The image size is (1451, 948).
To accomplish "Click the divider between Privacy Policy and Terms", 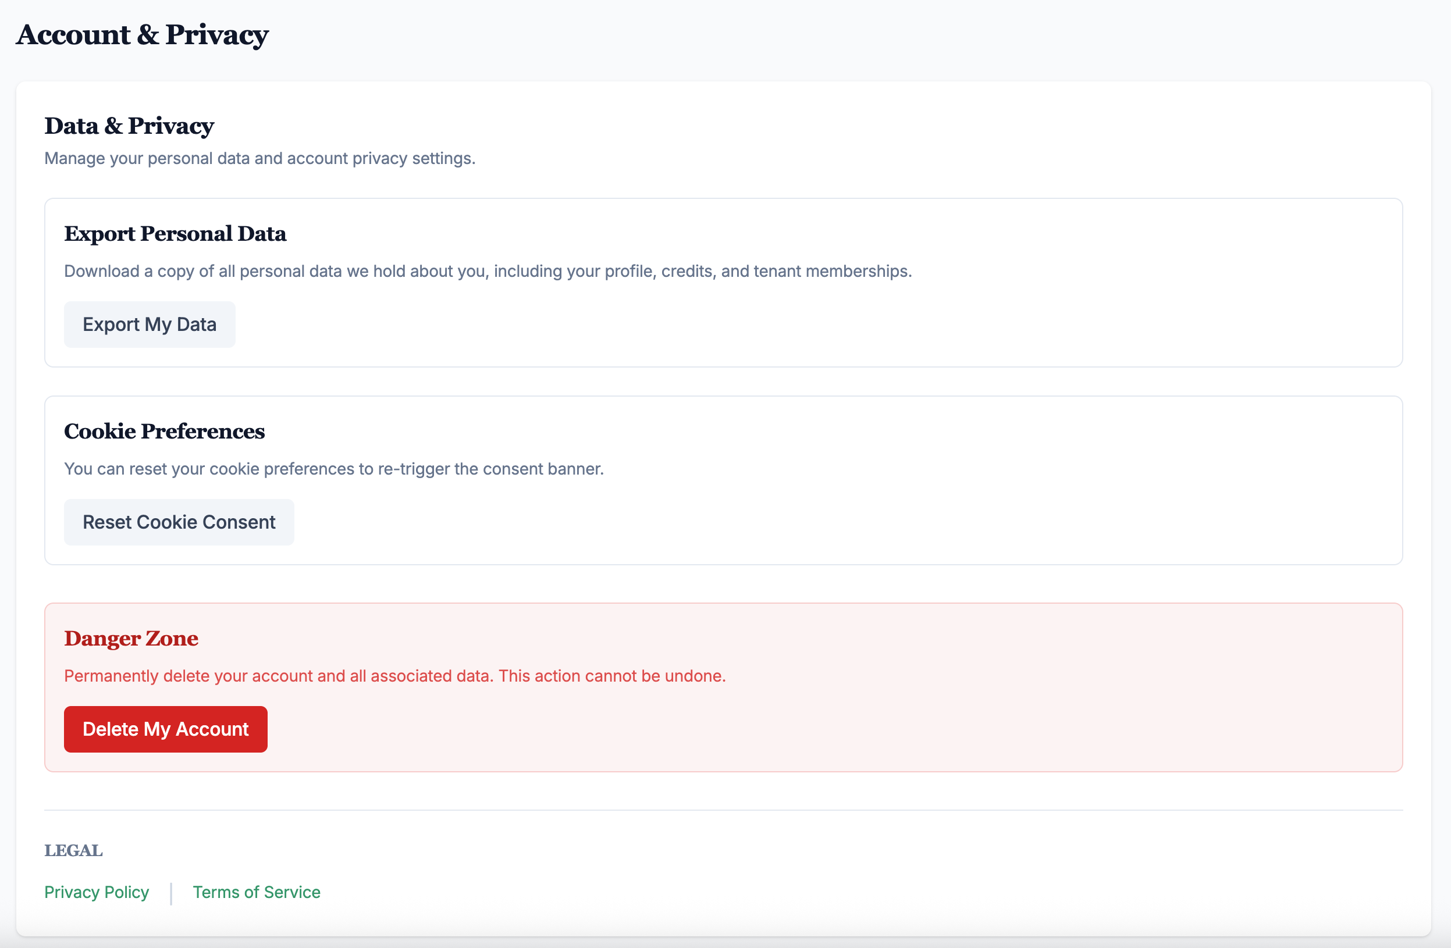I will pos(171,892).
